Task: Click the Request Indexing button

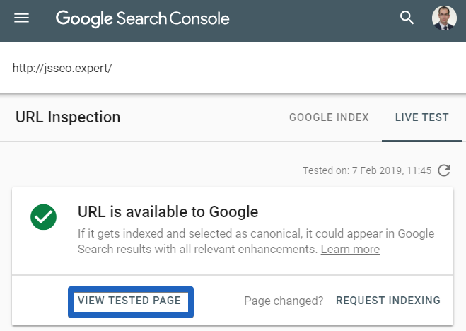Action: pyautogui.click(x=388, y=301)
